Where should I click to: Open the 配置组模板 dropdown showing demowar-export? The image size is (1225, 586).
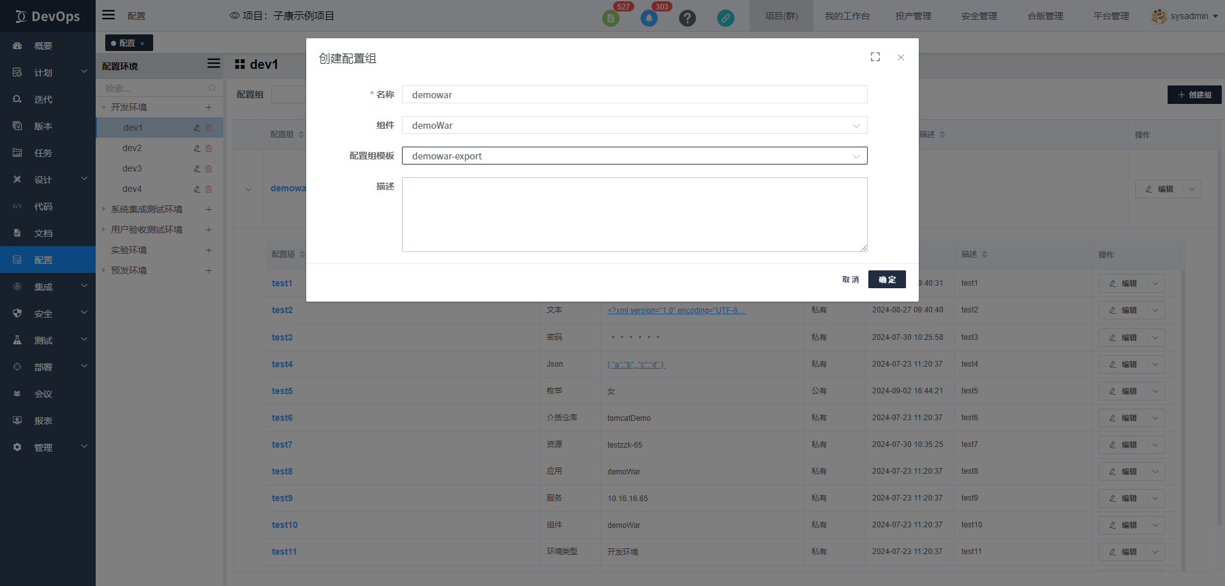(634, 156)
